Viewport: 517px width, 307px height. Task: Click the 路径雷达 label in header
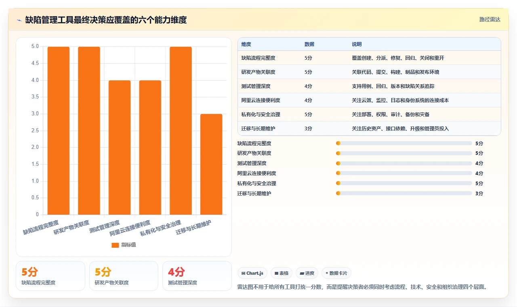[x=490, y=19]
